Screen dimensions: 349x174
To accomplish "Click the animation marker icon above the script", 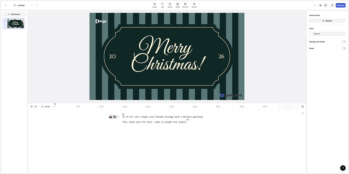I will 123,114.
